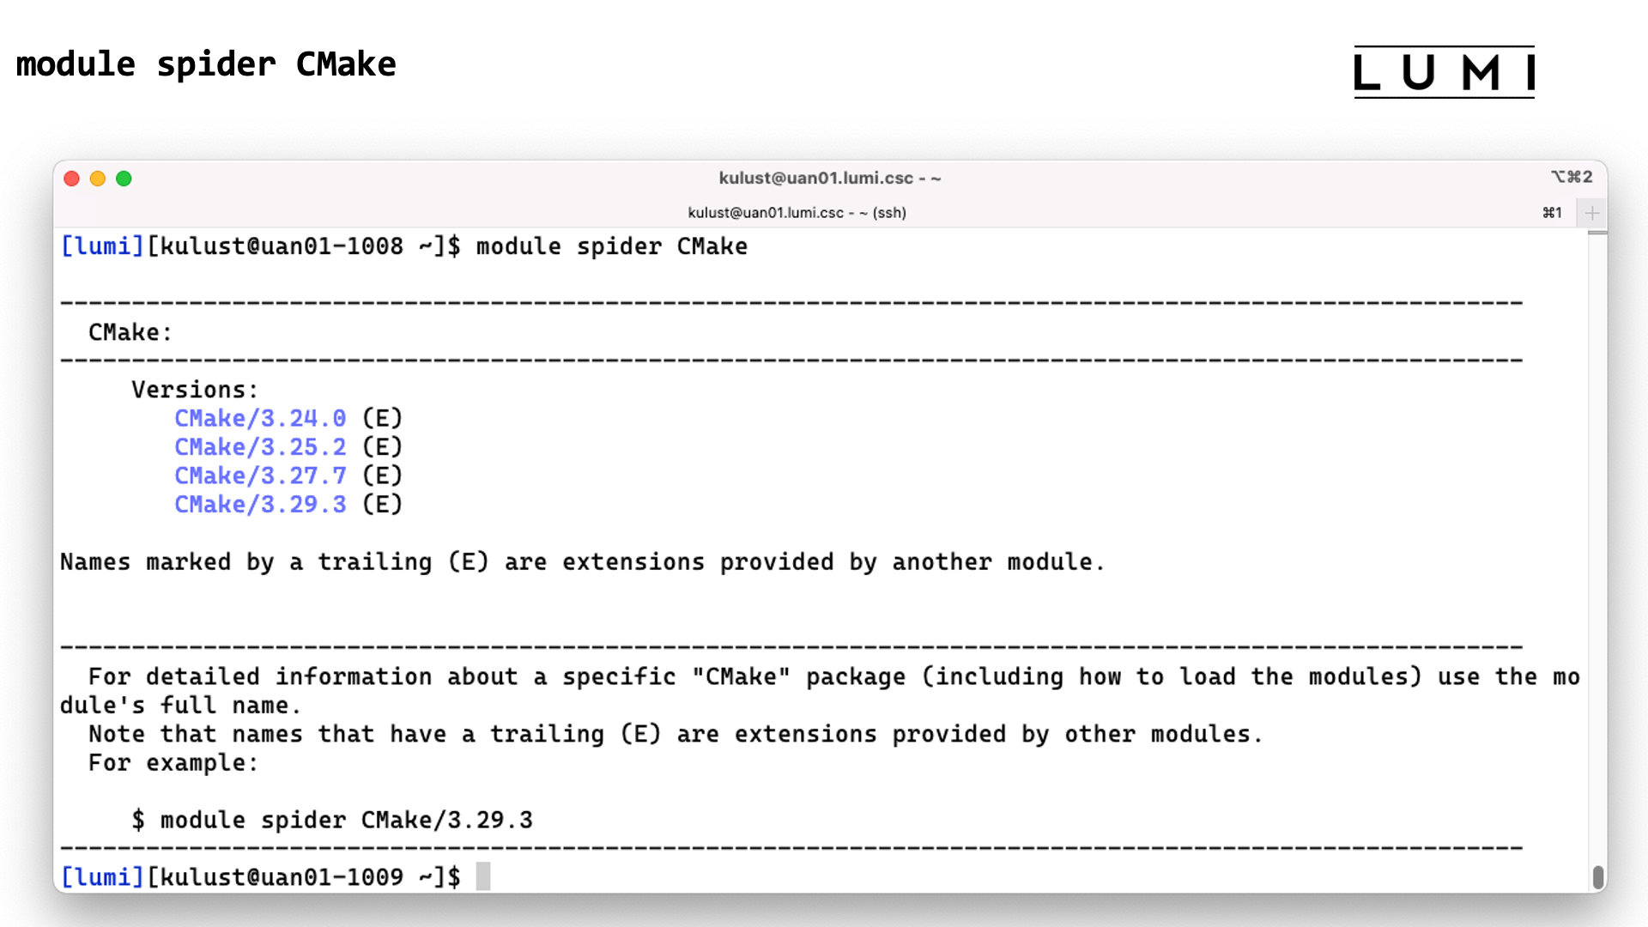Open a new terminal tab with plus button
Screen dimensions: 1648x927
click(x=1592, y=213)
